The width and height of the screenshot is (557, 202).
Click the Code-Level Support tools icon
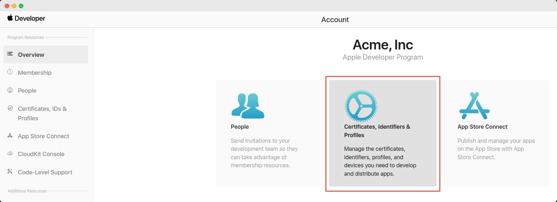10,171
